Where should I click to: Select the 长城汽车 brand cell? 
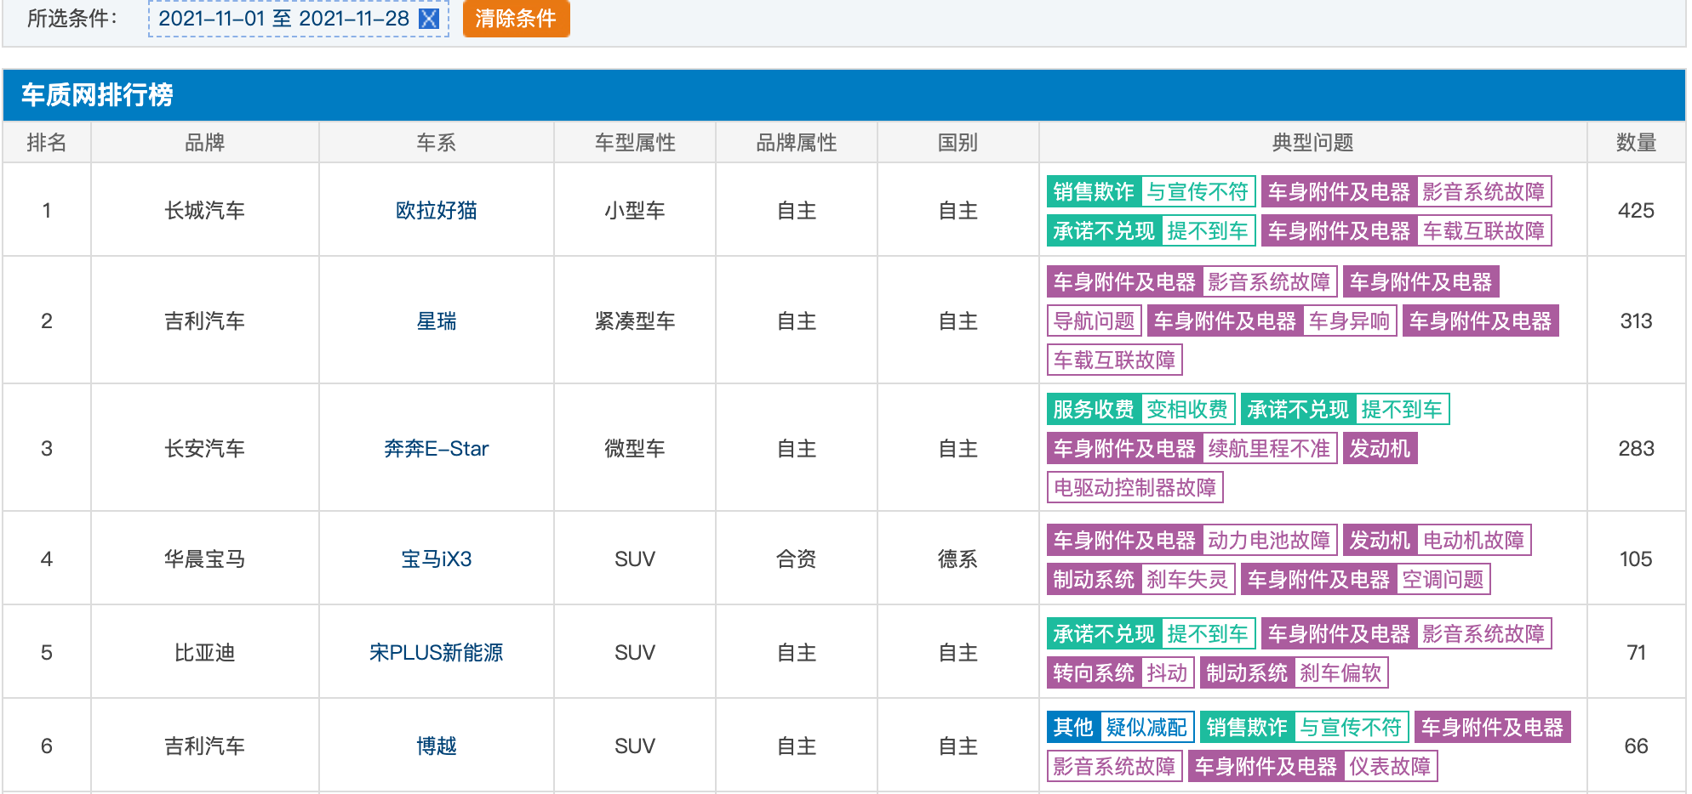[x=204, y=211]
